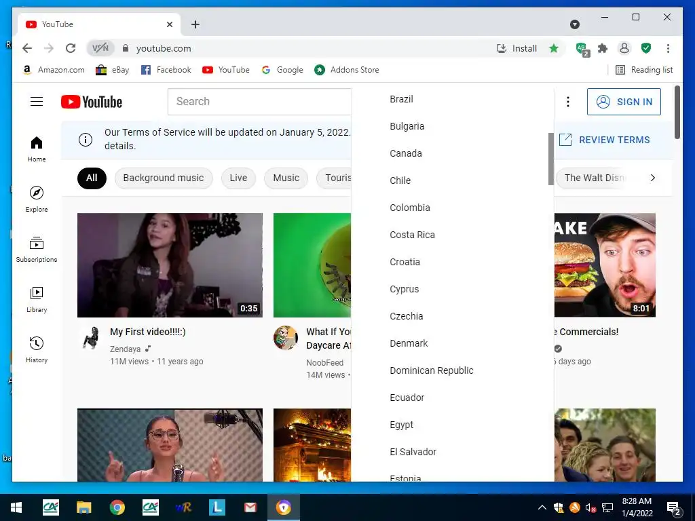695x521 pixels.
Task: Open the Facebook bookmark
Action: click(x=166, y=70)
